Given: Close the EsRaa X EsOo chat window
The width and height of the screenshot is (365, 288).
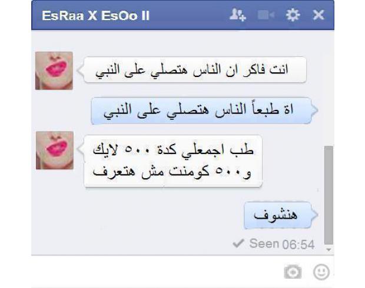Looking at the screenshot, I should click(318, 15).
